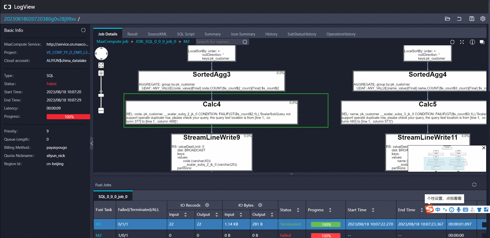The image size is (490, 238).
Task: Zoom out with the minus button
Action: [101, 111]
